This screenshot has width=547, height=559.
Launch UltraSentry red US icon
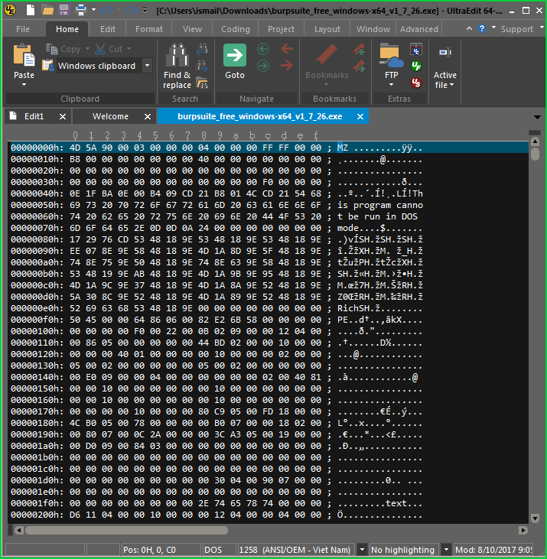(416, 83)
